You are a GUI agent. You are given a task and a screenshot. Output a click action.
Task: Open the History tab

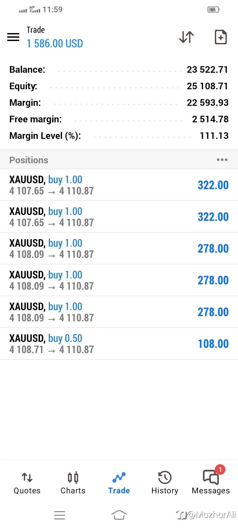click(165, 483)
